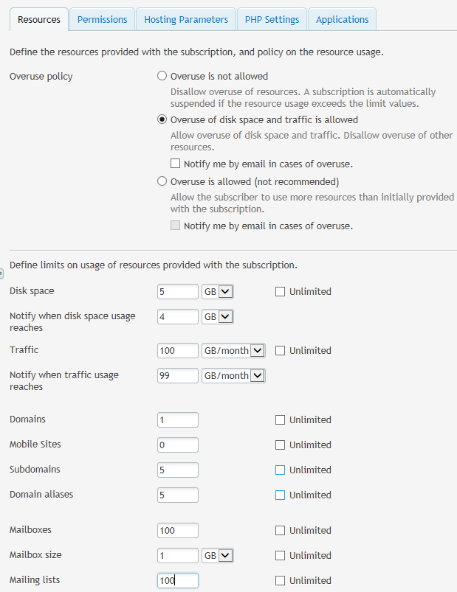Viewport: 457px width, 592px height.
Task: Check Unlimited for Mobile Sites
Action: click(280, 445)
